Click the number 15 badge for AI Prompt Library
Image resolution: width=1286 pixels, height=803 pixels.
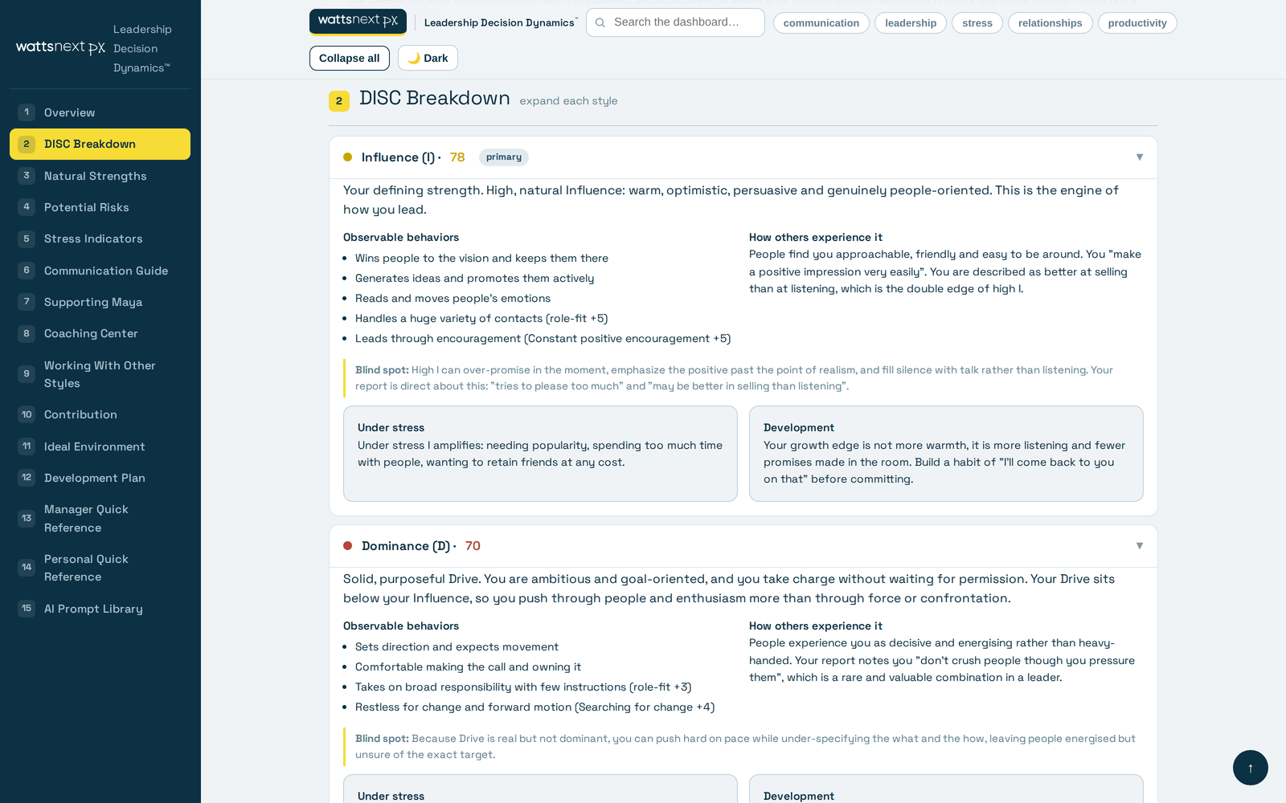tap(27, 609)
